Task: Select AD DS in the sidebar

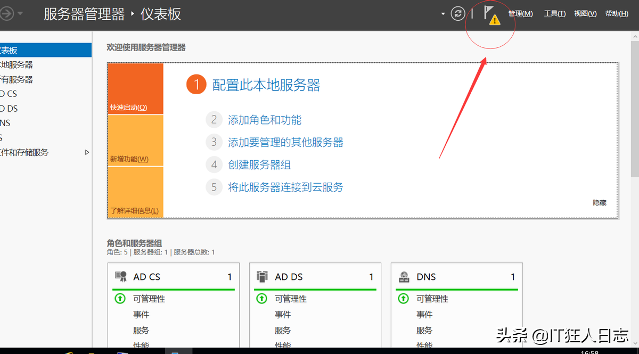Action: point(46,109)
